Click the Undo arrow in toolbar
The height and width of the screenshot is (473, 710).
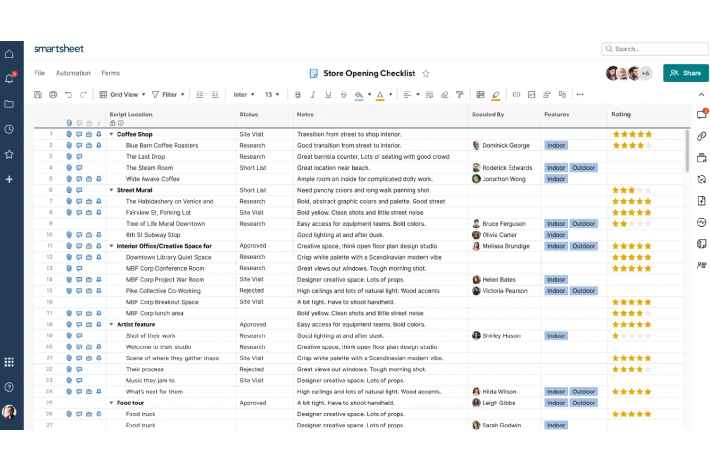pyautogui.click(x=69, y=95)
